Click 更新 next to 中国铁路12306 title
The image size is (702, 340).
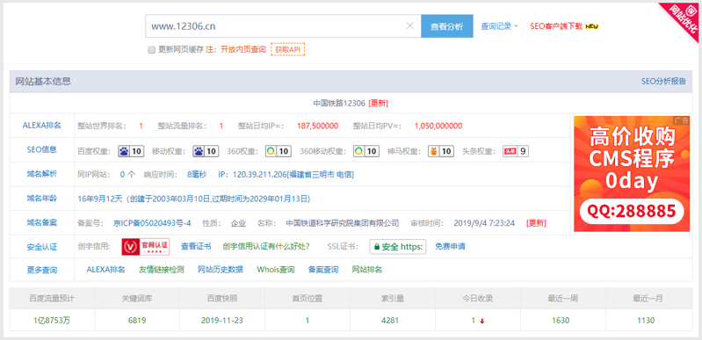point(378,103)
